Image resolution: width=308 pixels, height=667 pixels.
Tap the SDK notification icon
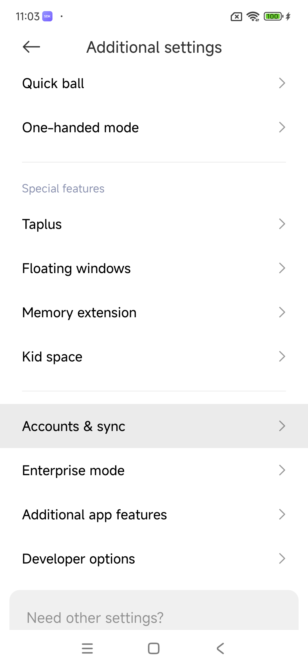(47, 16)
